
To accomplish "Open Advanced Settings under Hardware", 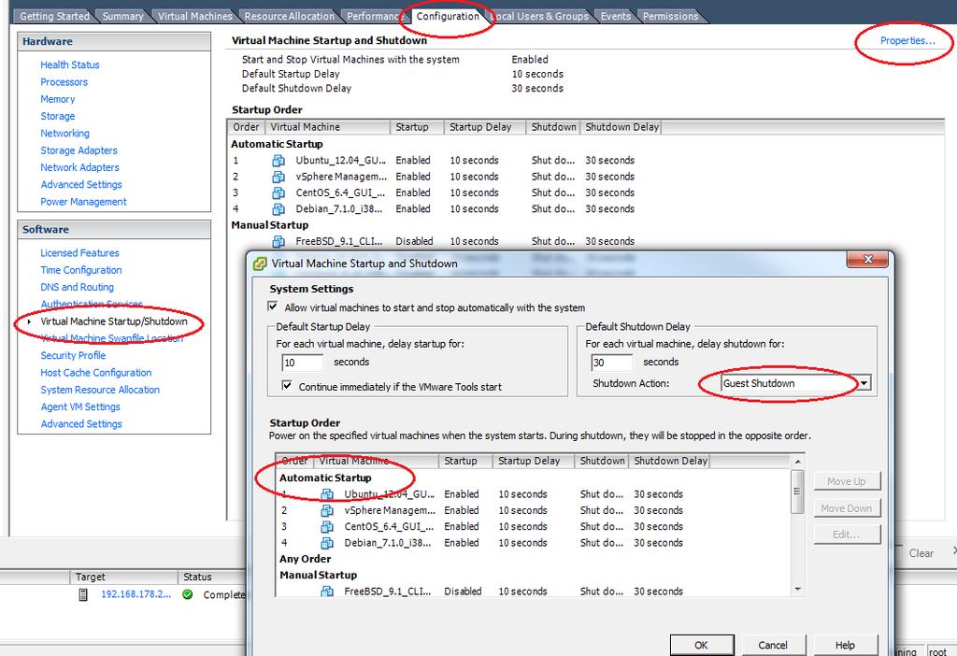I will tap(81, 184).
